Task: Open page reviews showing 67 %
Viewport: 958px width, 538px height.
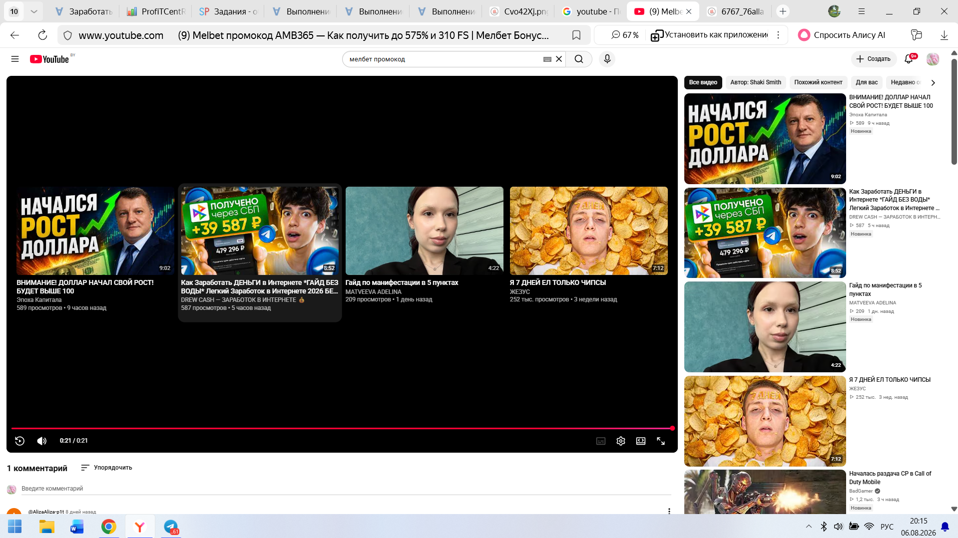Action: [625, 35]
